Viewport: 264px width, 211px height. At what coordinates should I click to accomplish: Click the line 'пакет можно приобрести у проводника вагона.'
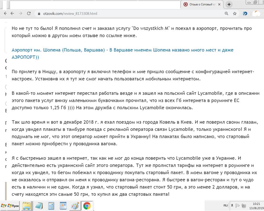click(x=64, y=144)
